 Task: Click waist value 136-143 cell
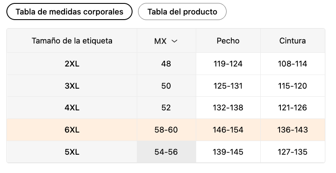[x=292, y=130]
